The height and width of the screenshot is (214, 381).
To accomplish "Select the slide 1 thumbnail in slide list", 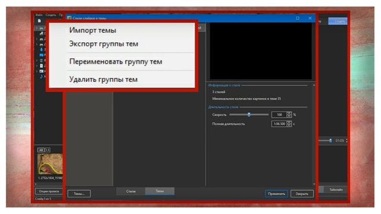I will pos(50,164).
